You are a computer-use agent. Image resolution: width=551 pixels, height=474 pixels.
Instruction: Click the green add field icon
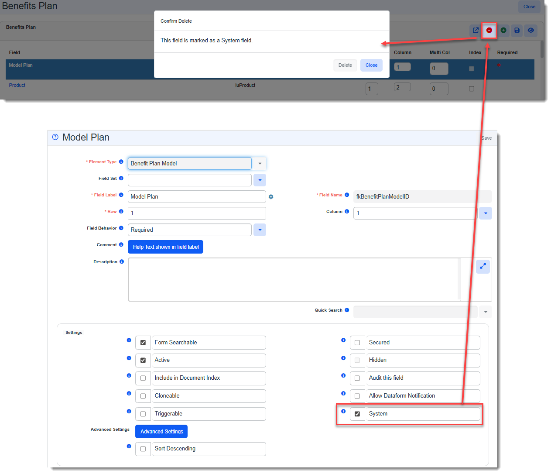503,30
